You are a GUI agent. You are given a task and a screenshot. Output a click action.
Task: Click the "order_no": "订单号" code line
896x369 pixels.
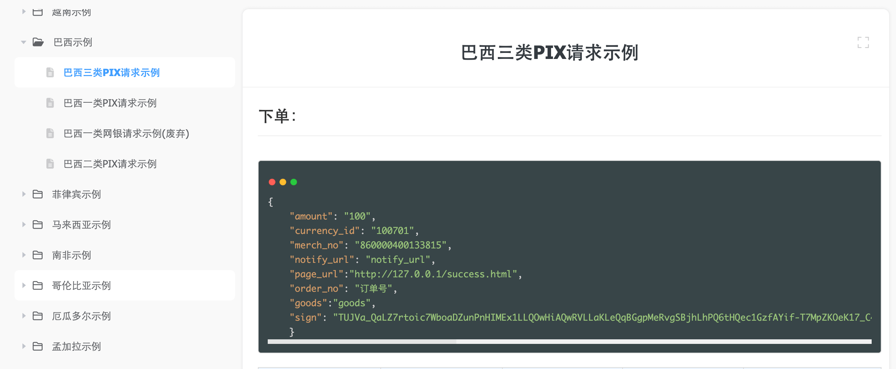coord(343,288)
